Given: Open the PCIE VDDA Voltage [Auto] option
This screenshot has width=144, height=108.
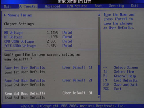Looking at the screenshot, I should click(67, 46).
